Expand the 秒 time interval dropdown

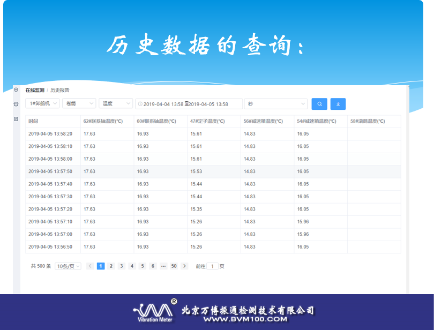(276, 104)
